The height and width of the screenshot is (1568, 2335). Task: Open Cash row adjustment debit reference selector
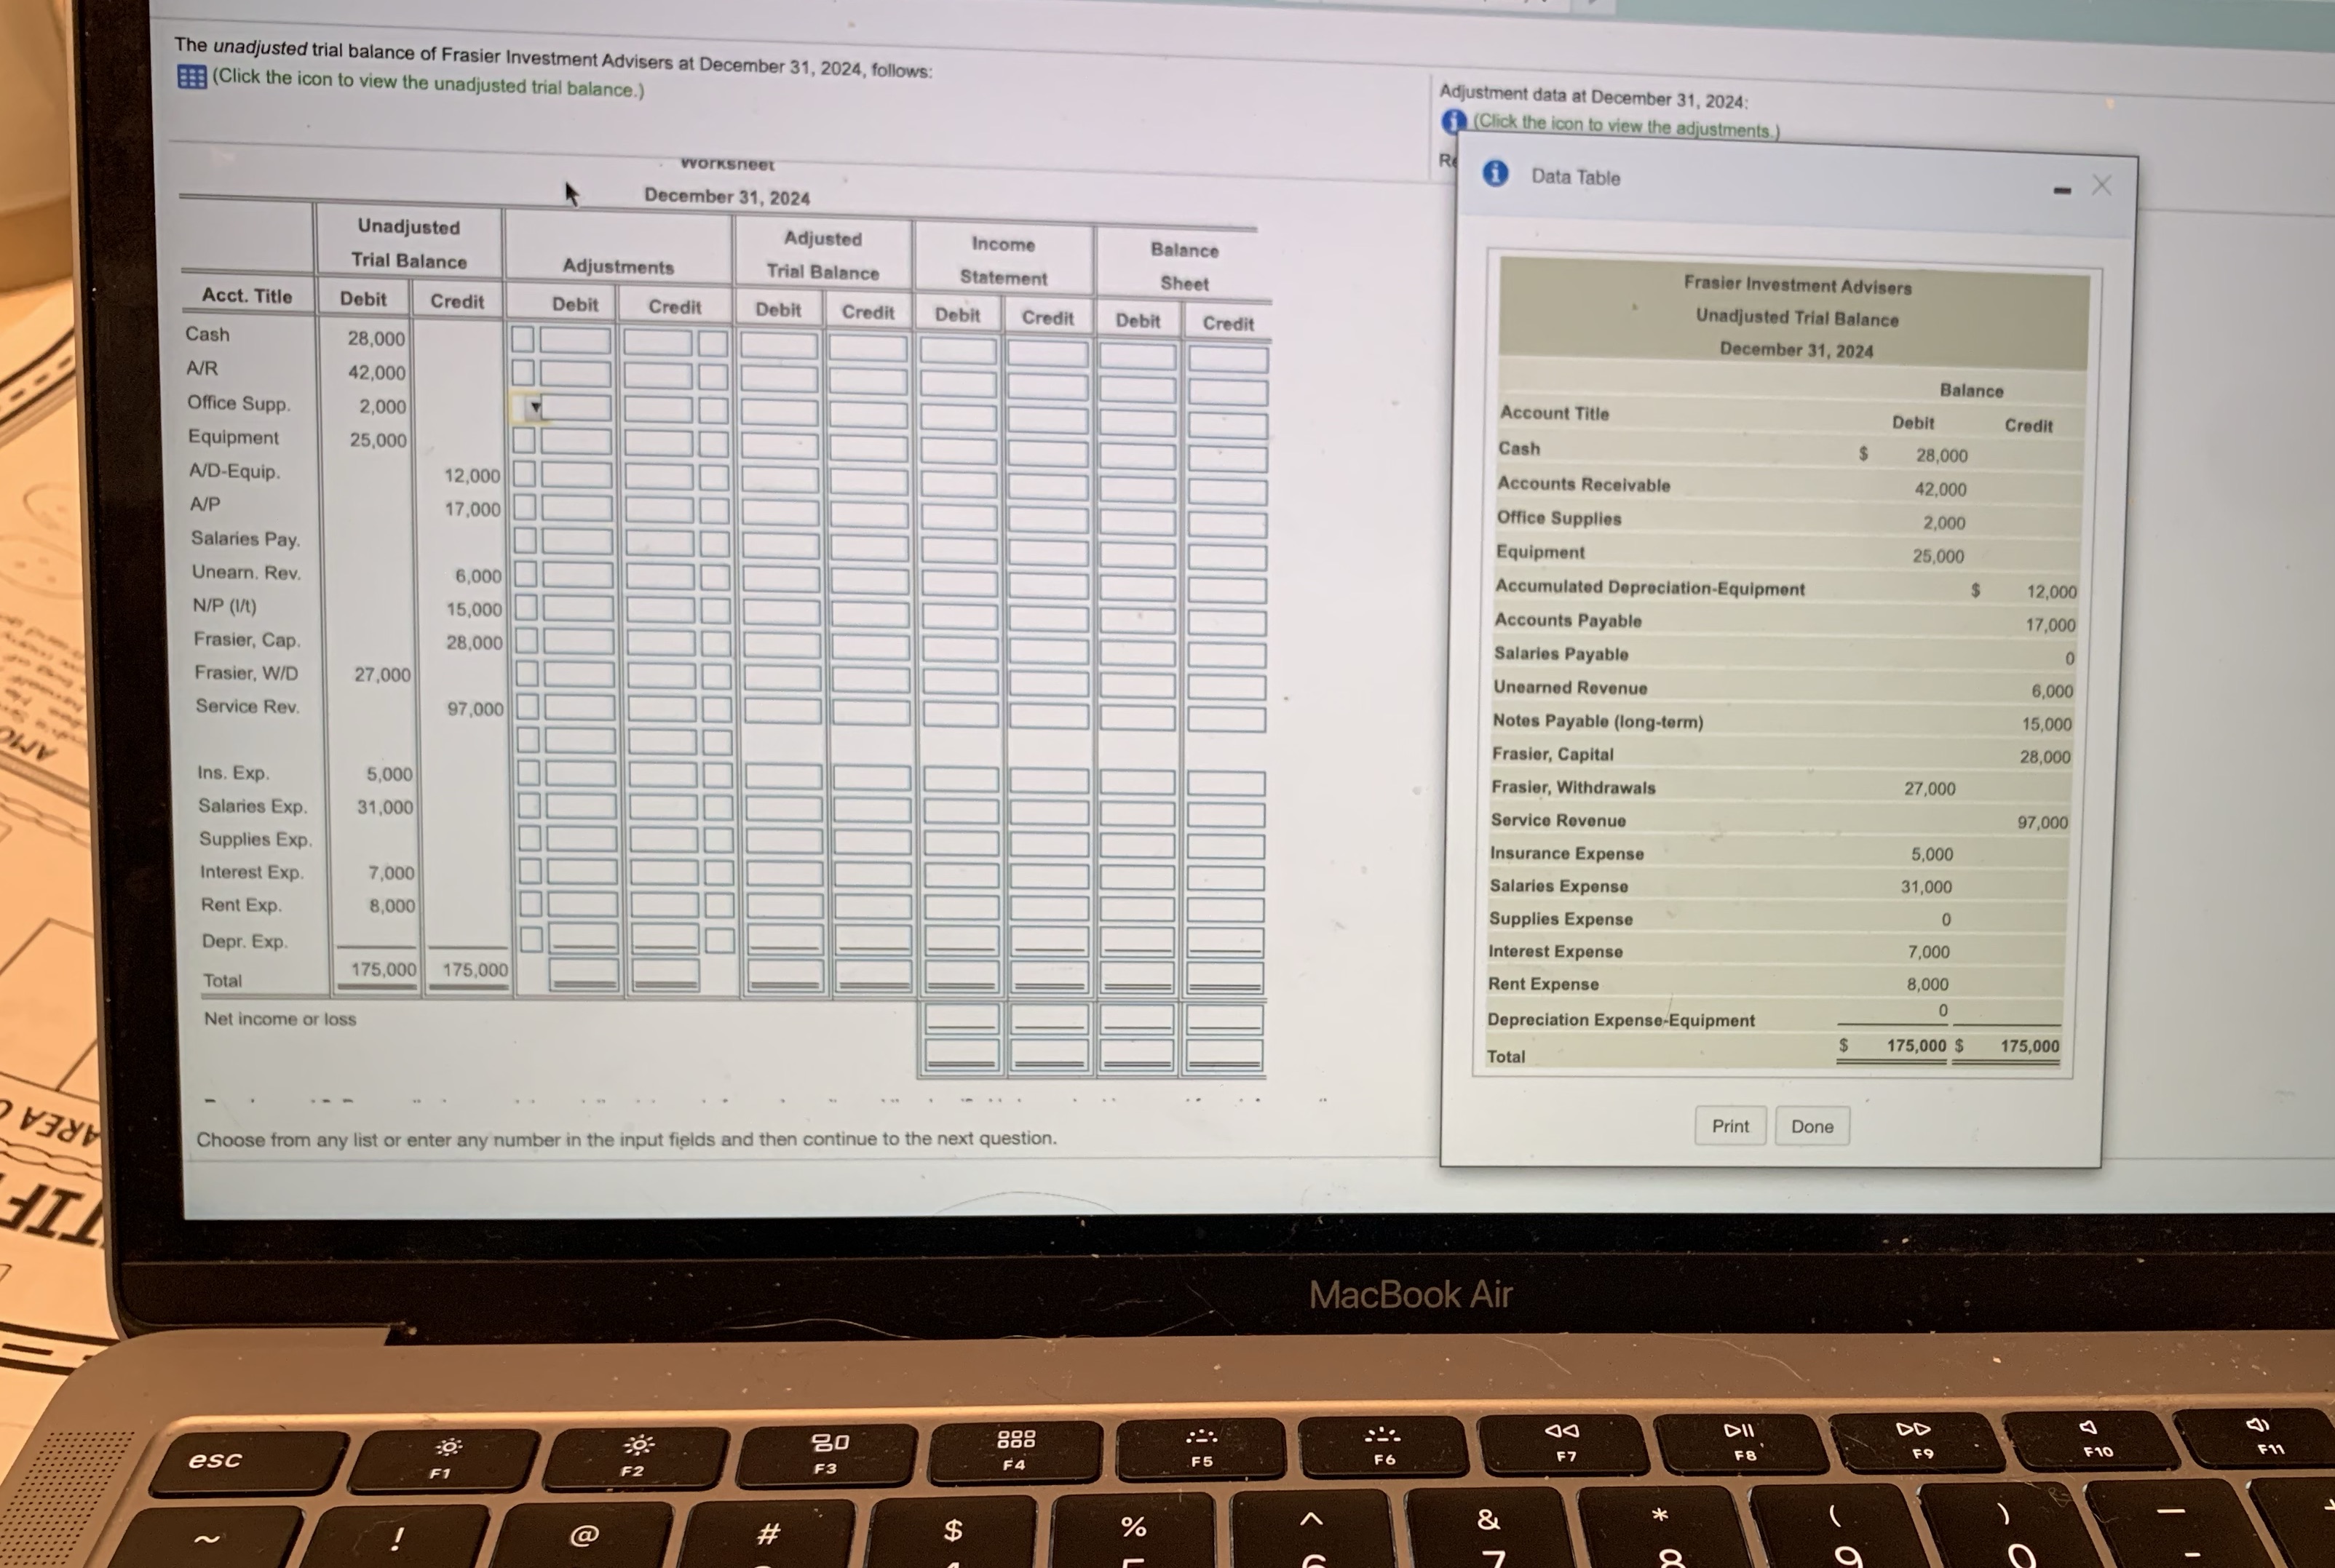coord(522,339)
